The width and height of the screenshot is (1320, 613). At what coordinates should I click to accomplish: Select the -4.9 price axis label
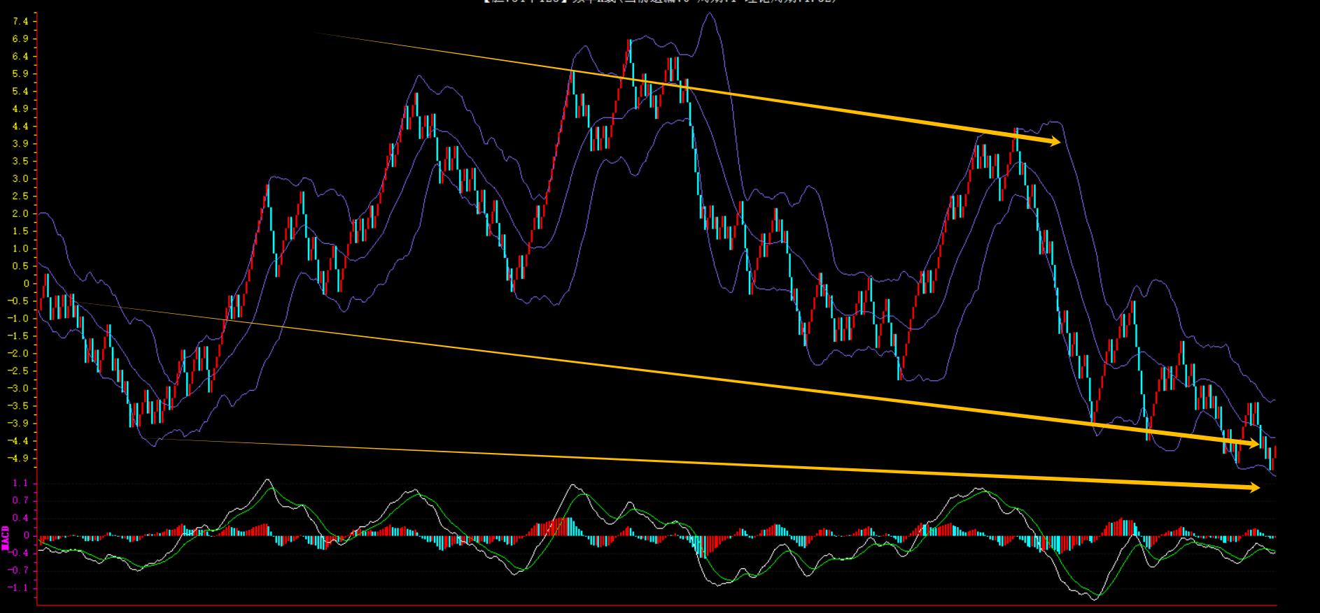click(18, 459)
